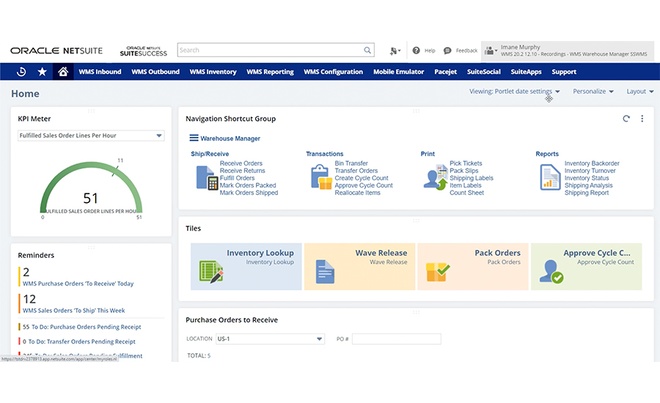Open the Viewing Portlet date settings dropdown
Image resolution: width=660 pixels, height=403 pixels.
514,92
